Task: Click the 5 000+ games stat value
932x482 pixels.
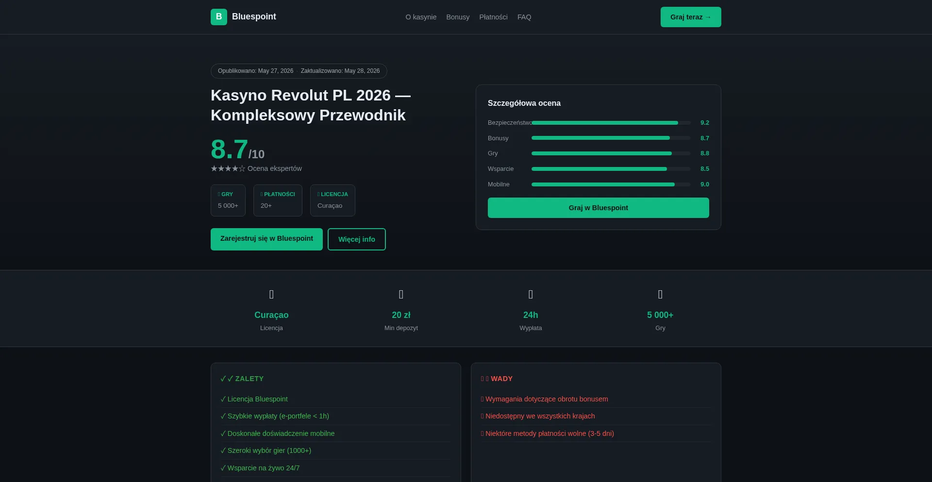Action: 660,315
